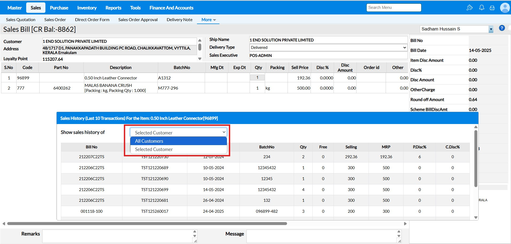Image resolution: width=511 pixels, height=244 pixels.
Task: Click the pin icon in the top bar
Action: point(470,7)
